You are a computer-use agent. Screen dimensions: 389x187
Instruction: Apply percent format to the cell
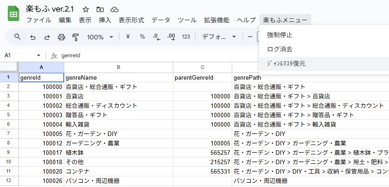pos(142,37)
